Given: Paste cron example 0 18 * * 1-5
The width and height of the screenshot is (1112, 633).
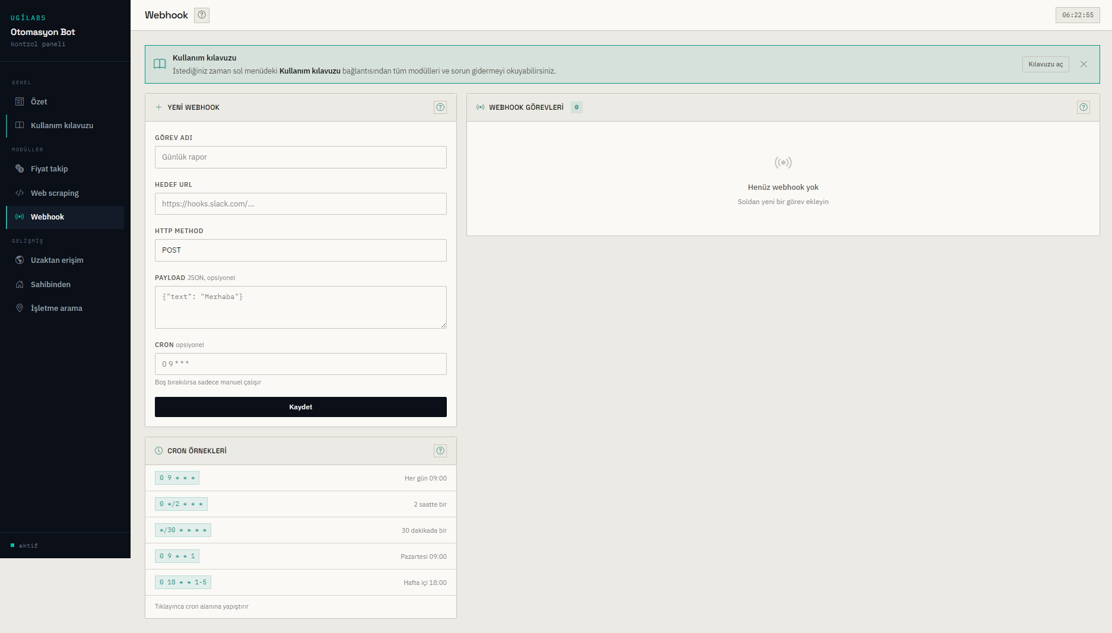Looking at the screenshot, I should click(183, 583).
